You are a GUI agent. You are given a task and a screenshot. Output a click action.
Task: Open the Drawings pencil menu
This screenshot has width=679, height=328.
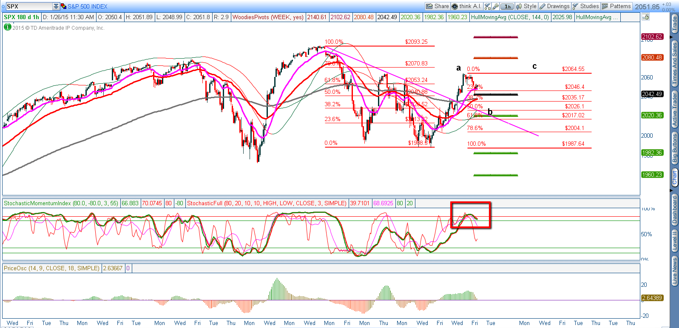[x=554, y=6]
